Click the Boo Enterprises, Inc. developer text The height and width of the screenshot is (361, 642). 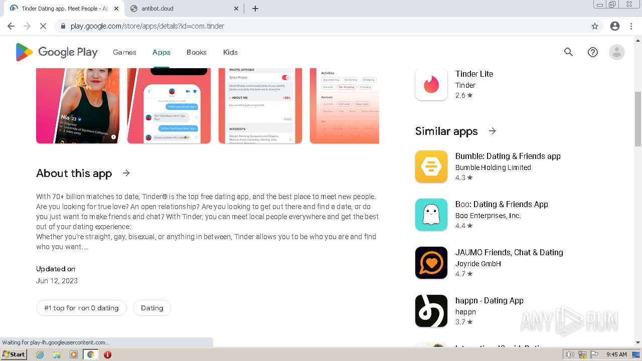click(488, 216)
